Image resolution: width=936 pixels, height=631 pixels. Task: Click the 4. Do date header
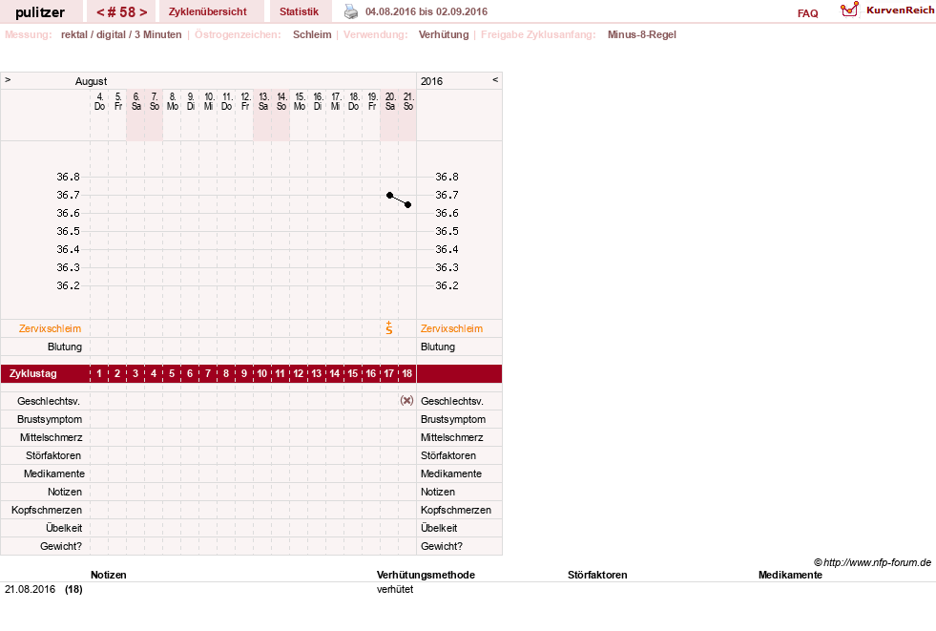(x=99, y=101)
